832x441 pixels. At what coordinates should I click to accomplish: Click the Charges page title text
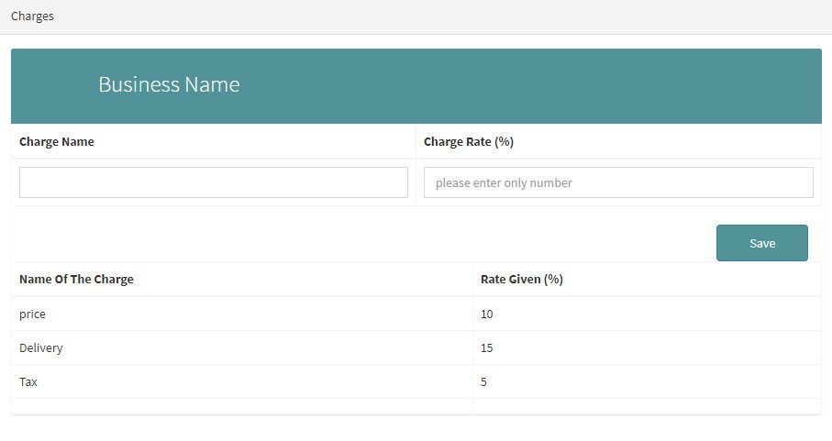pyautogui.click(x=32, y=17)
